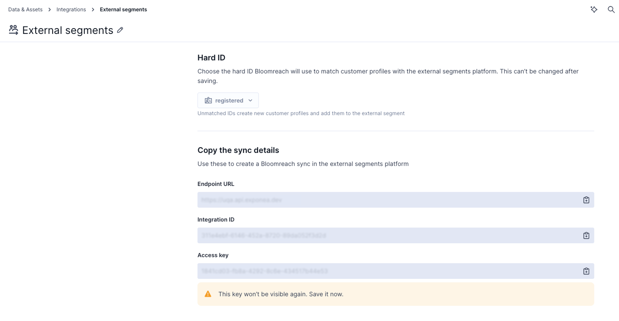This screenshot has height=321, width=619.
Task: Click the Integration ID label
Action: tap(216, 220)
